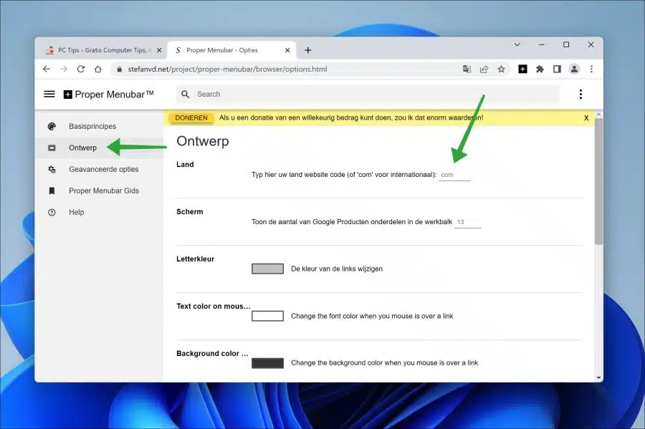Click the translate page icon
This screenshot has height=429, width=645.
point(467,69)
